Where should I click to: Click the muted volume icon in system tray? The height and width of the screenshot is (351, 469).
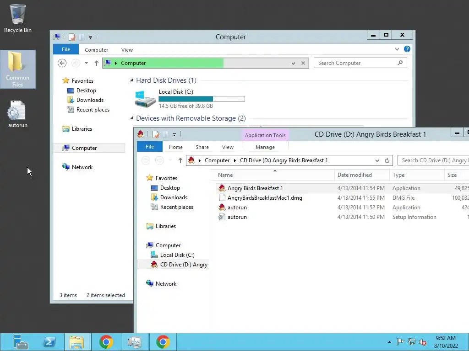(x=423, y=342)
